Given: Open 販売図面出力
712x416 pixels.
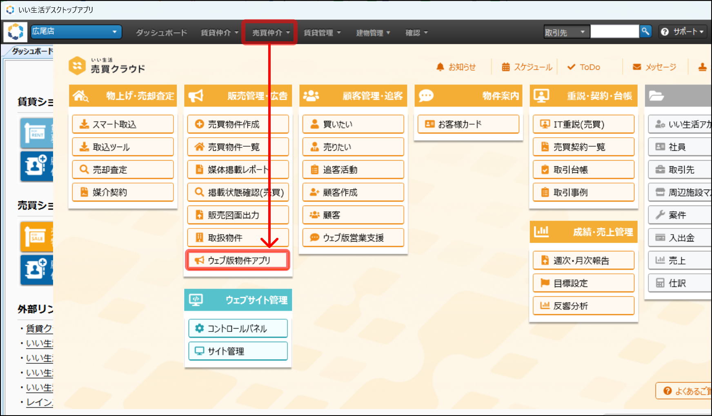Looking at the screenshot, I should click(x=238, y=215).
